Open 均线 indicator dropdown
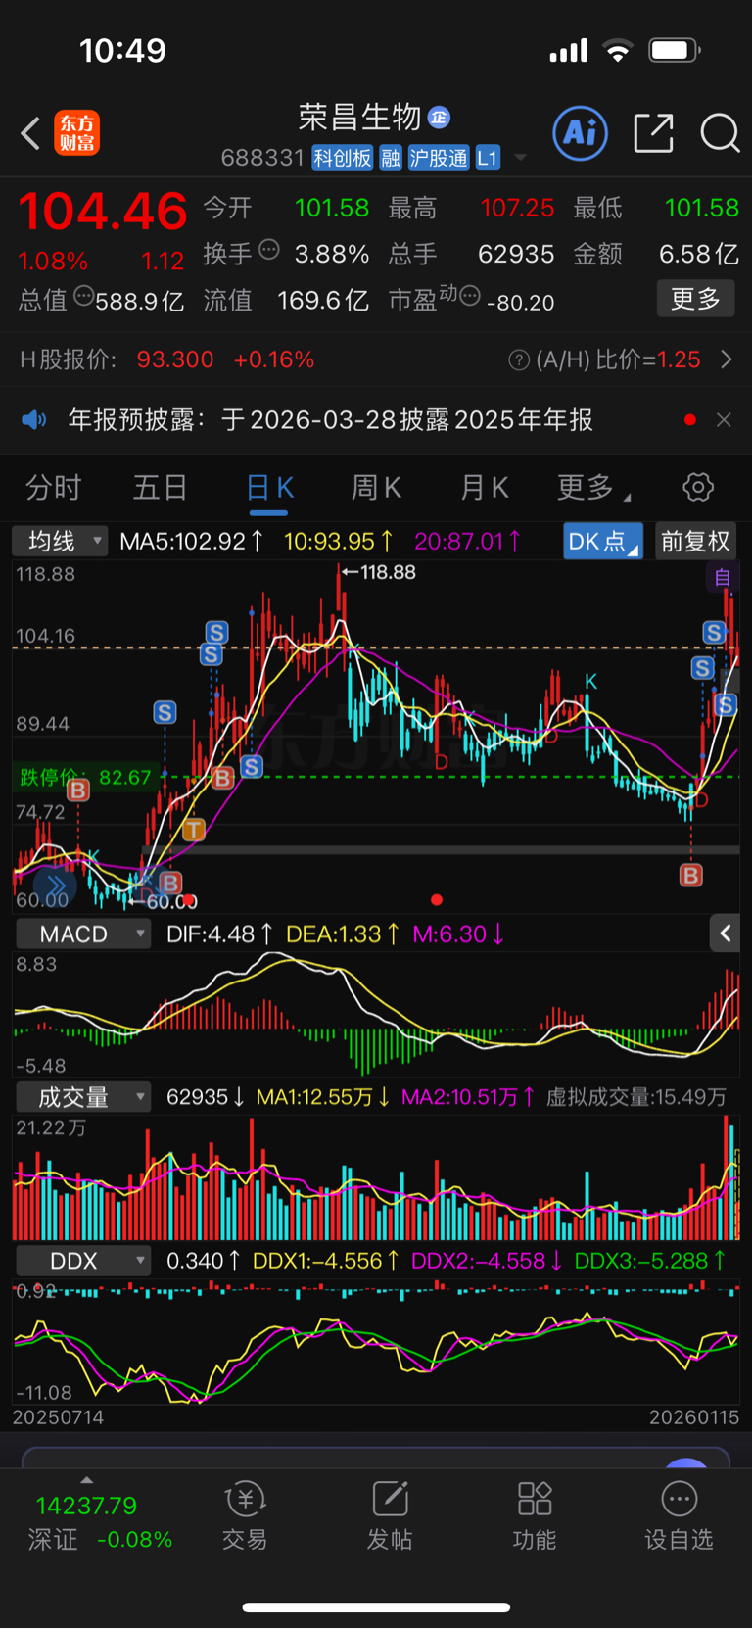 pos(59,541)
